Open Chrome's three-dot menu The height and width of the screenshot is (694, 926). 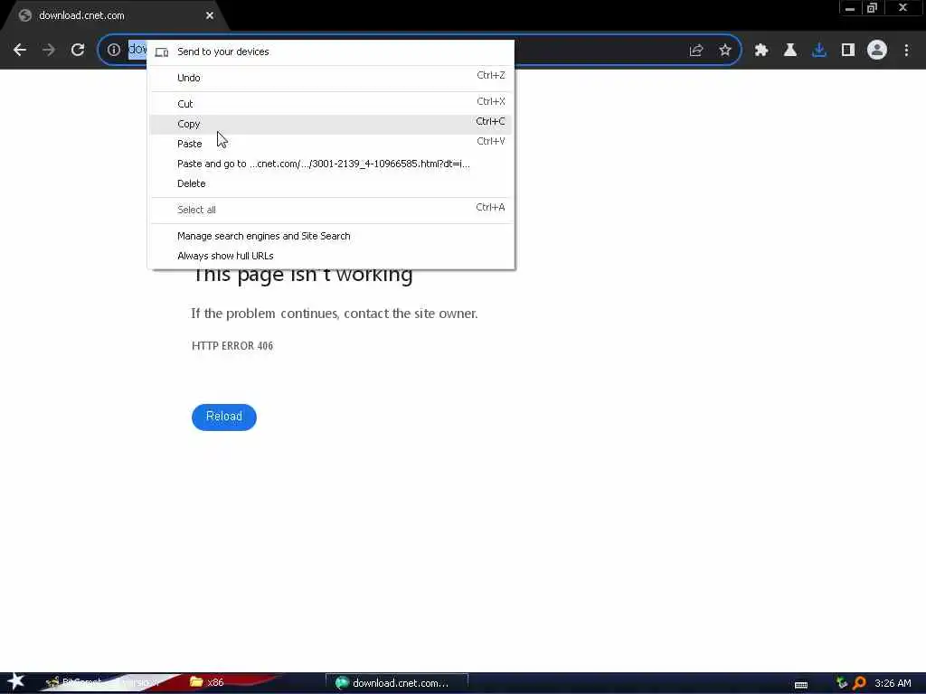tap(906, 51)
